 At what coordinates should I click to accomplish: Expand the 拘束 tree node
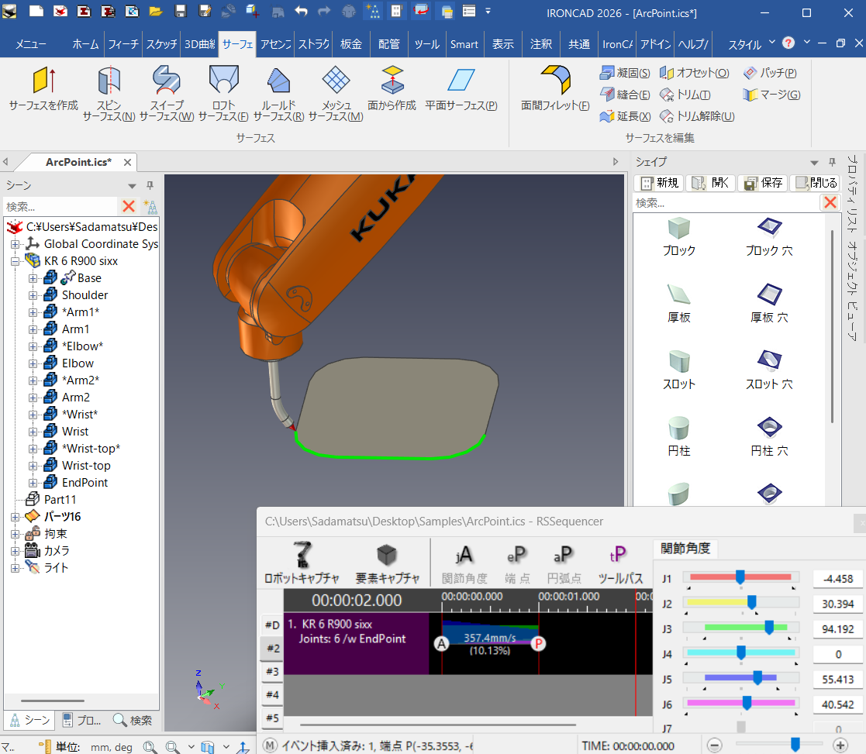pyautogui.click(x=16, y=535)
